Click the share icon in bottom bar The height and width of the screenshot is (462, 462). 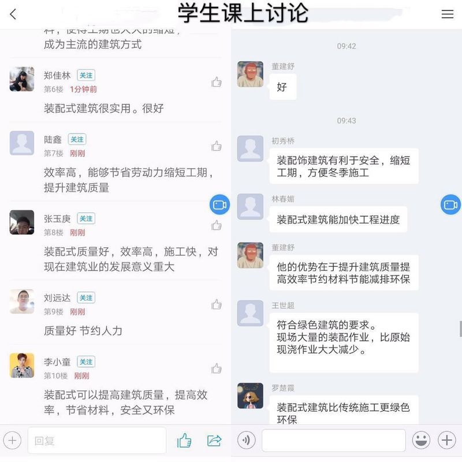pos(214,441)
